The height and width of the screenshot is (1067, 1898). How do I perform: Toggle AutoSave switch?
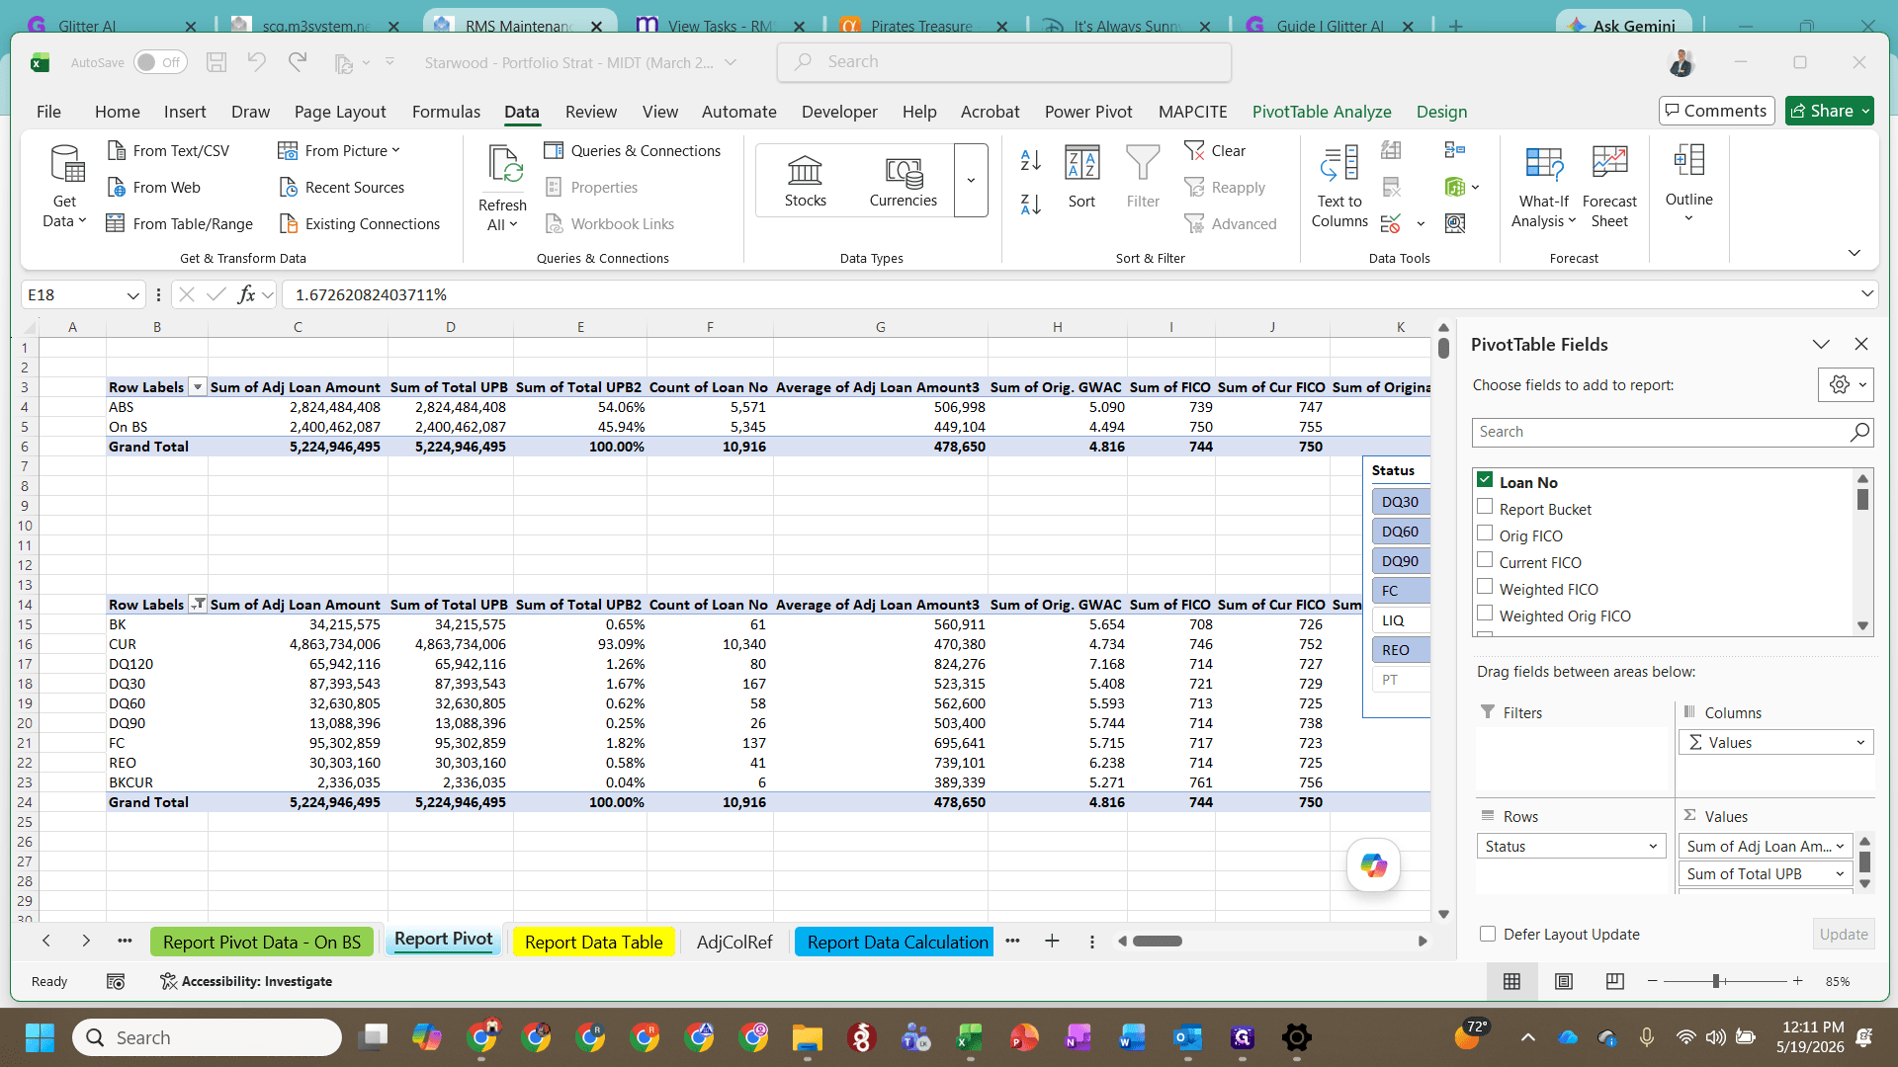[x=160, y=62]
